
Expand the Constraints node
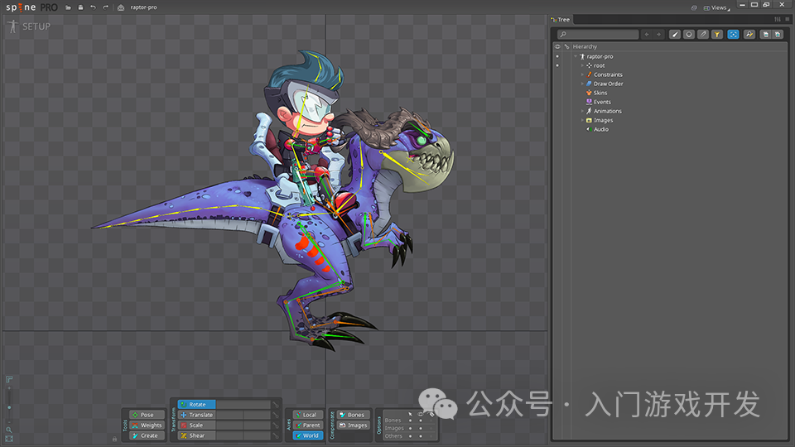coord(582,74)
